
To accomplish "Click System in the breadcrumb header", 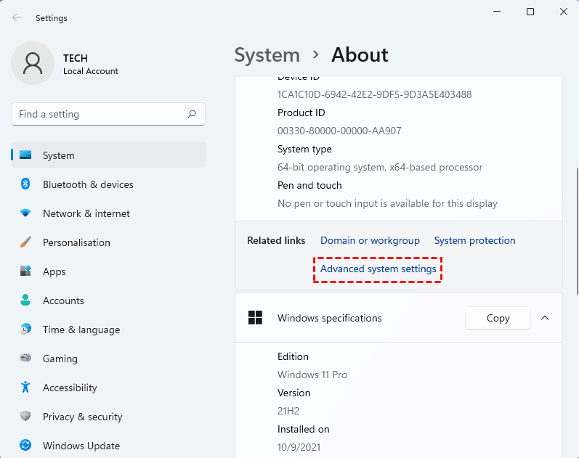I will 267,55.
